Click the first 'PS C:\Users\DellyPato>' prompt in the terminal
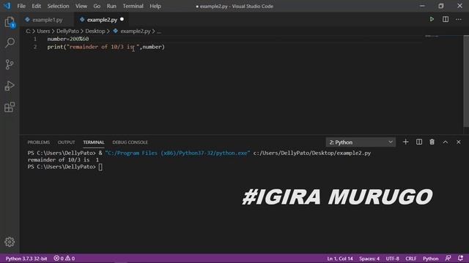The height and width of the screenshot is (263, 469). pos(62,153)
